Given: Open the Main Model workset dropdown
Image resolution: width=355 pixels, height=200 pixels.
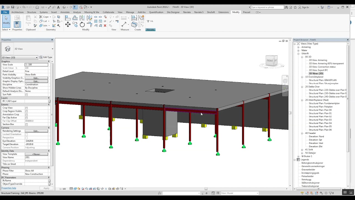Looking at the screenshot, I should pos(240,193).
